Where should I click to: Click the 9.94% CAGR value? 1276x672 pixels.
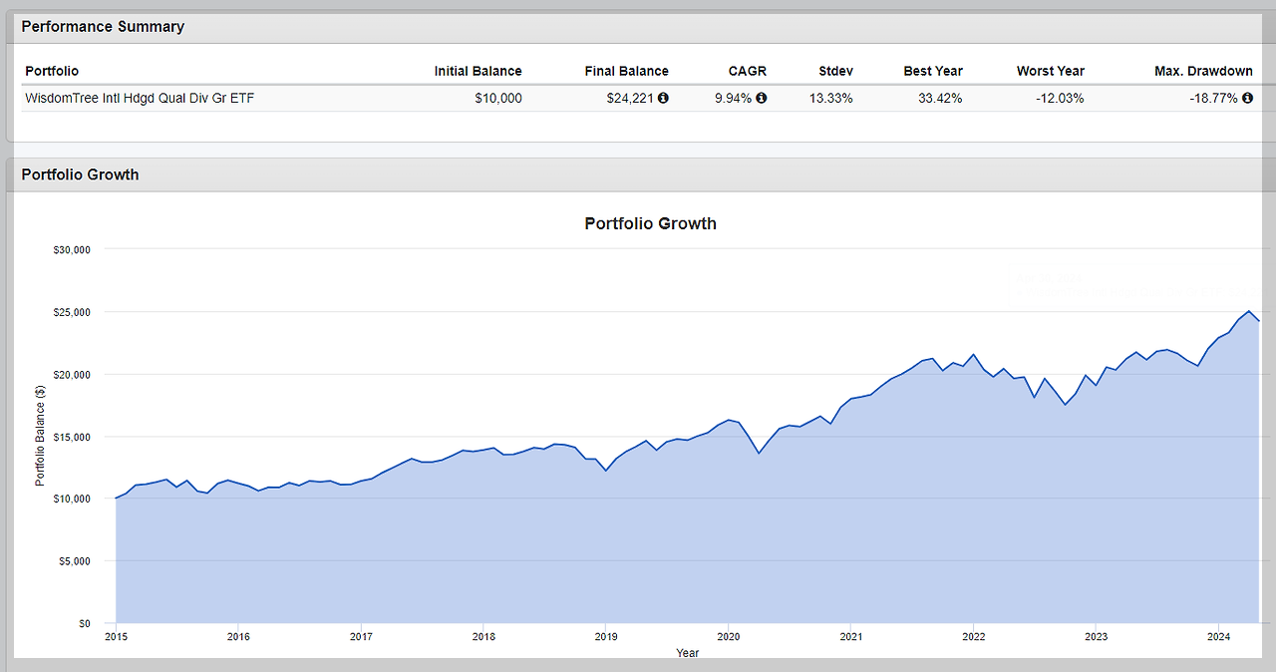click(733, 98)
